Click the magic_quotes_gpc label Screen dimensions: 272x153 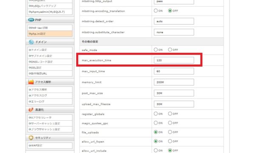(95, 123)
